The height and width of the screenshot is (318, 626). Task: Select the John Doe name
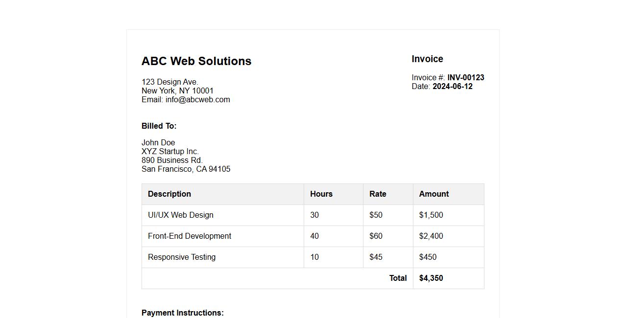158,143
